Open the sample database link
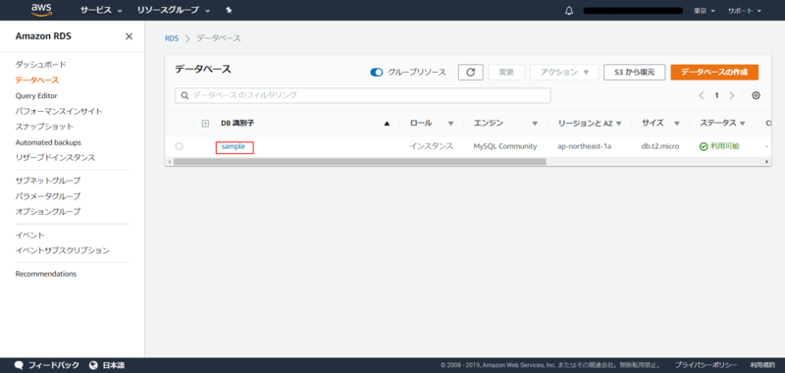 [x=234, y=146]
